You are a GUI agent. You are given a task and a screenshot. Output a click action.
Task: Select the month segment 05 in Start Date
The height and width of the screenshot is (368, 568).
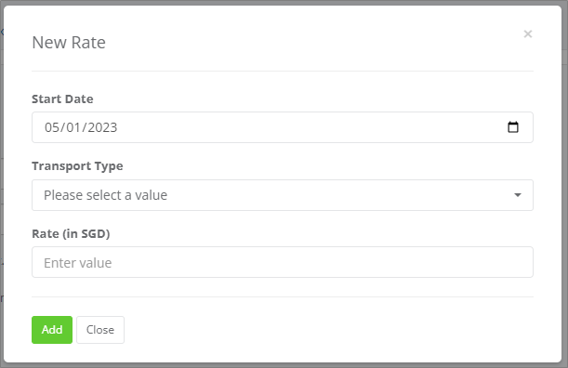[x=52, y=127]
